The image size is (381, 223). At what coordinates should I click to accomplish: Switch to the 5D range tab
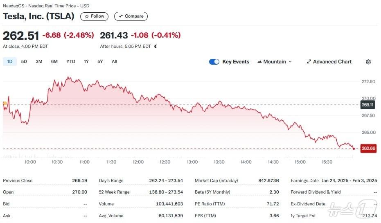[x=24, y=62]
